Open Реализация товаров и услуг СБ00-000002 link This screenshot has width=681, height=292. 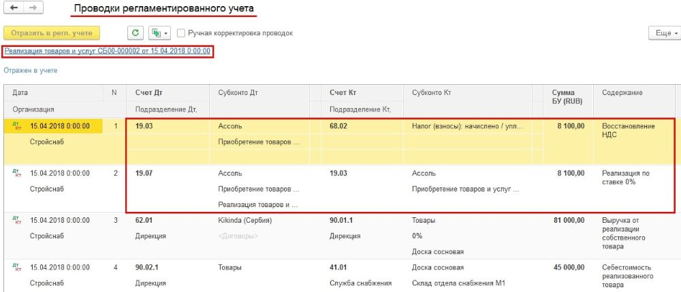[108, 51]
